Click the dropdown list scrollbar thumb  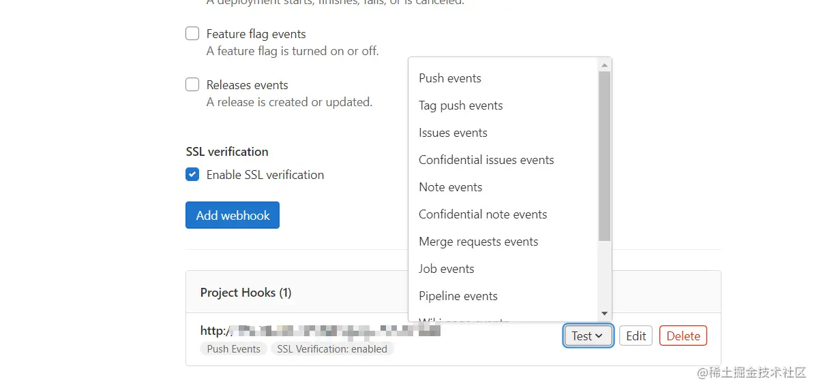[x=604, y=157]
